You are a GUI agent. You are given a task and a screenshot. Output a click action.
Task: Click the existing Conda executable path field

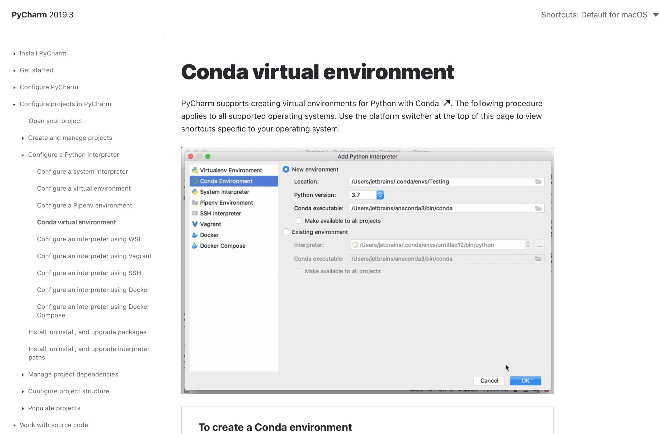[x=446, y=258]
